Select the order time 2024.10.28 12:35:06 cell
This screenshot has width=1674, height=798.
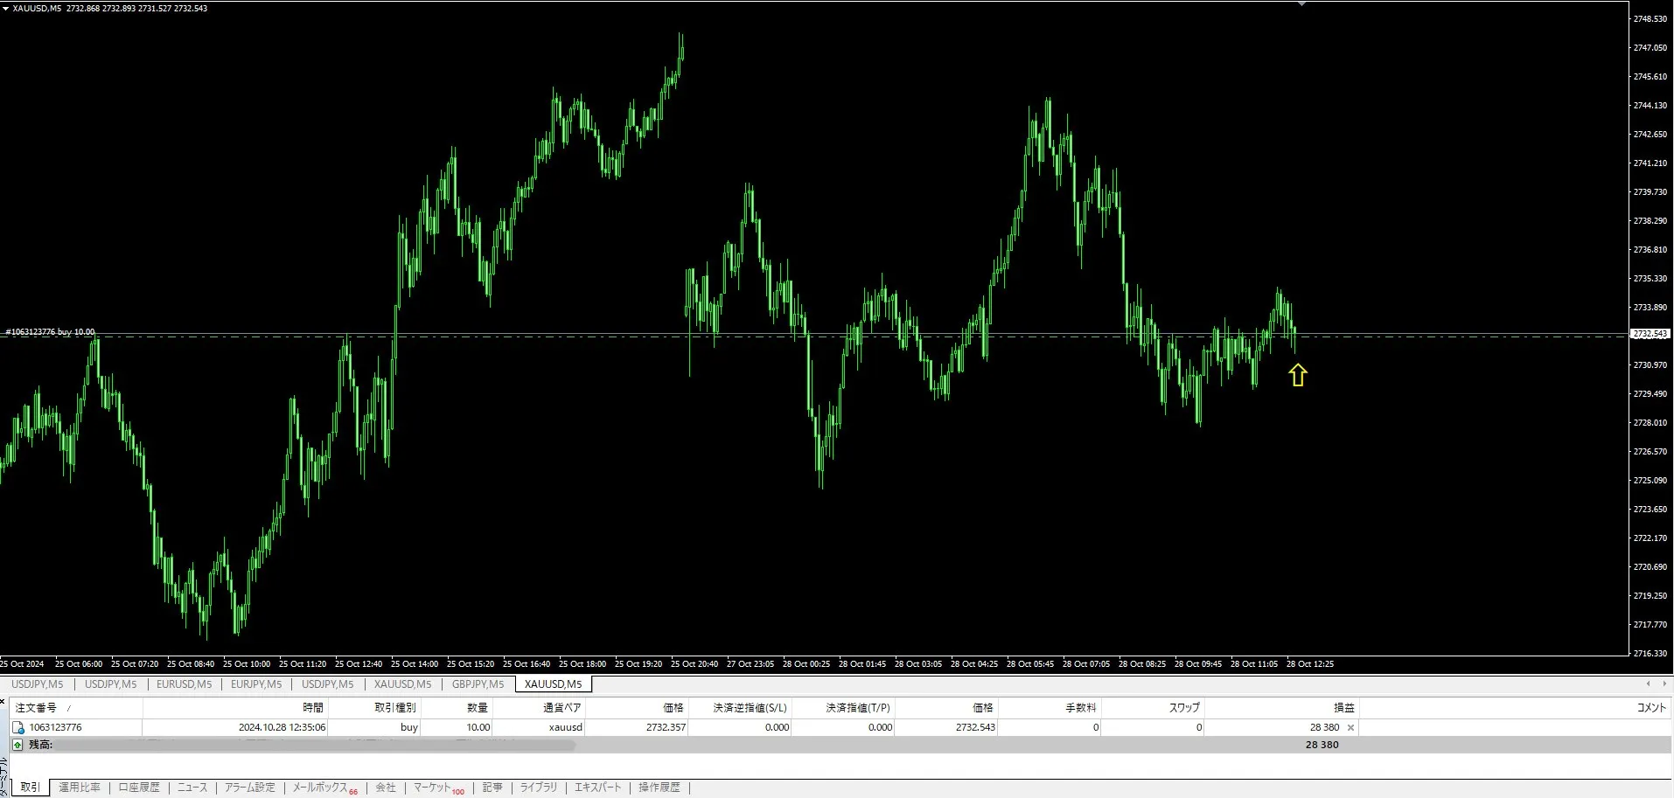[x=235, y=727]
